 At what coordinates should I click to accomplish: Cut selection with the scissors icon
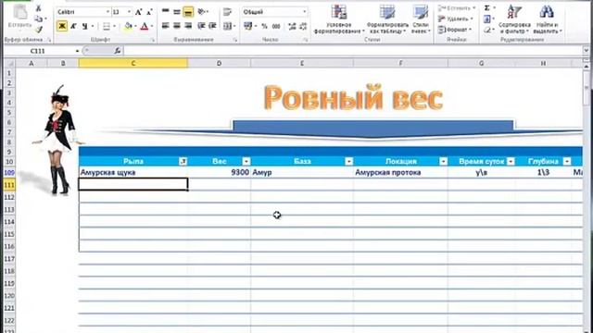[38, 7]
